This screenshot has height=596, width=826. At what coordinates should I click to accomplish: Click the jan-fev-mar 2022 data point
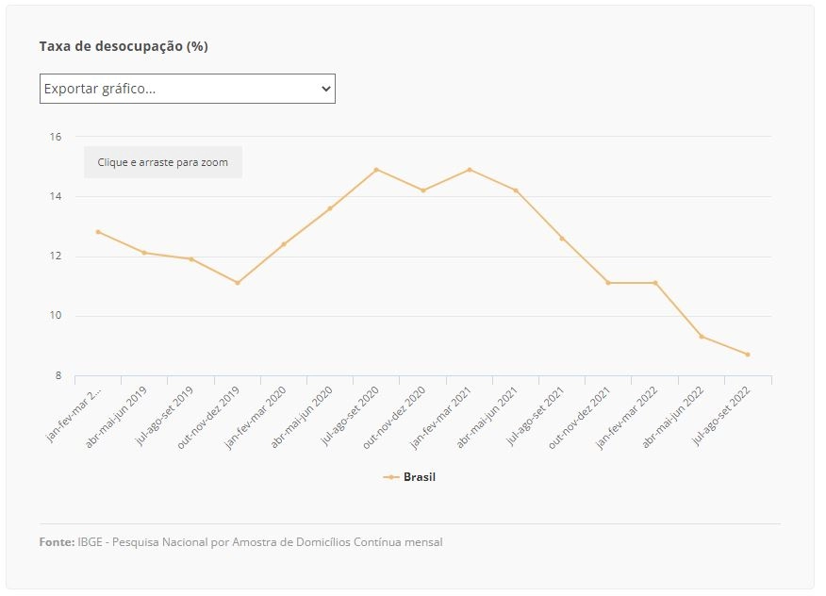click(655, 283)
